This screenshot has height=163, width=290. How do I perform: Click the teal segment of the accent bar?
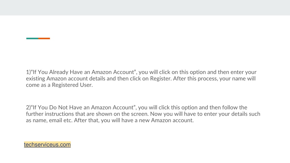pyautogui.click(x=32, y=38)
